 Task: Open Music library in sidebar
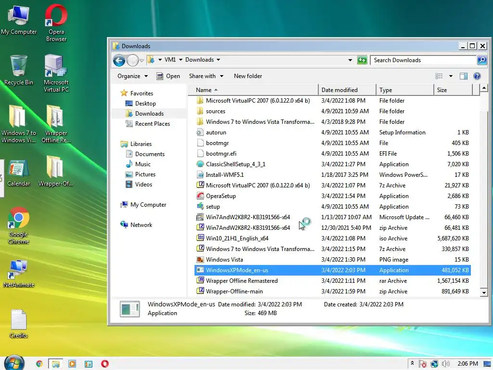(138, 164)
